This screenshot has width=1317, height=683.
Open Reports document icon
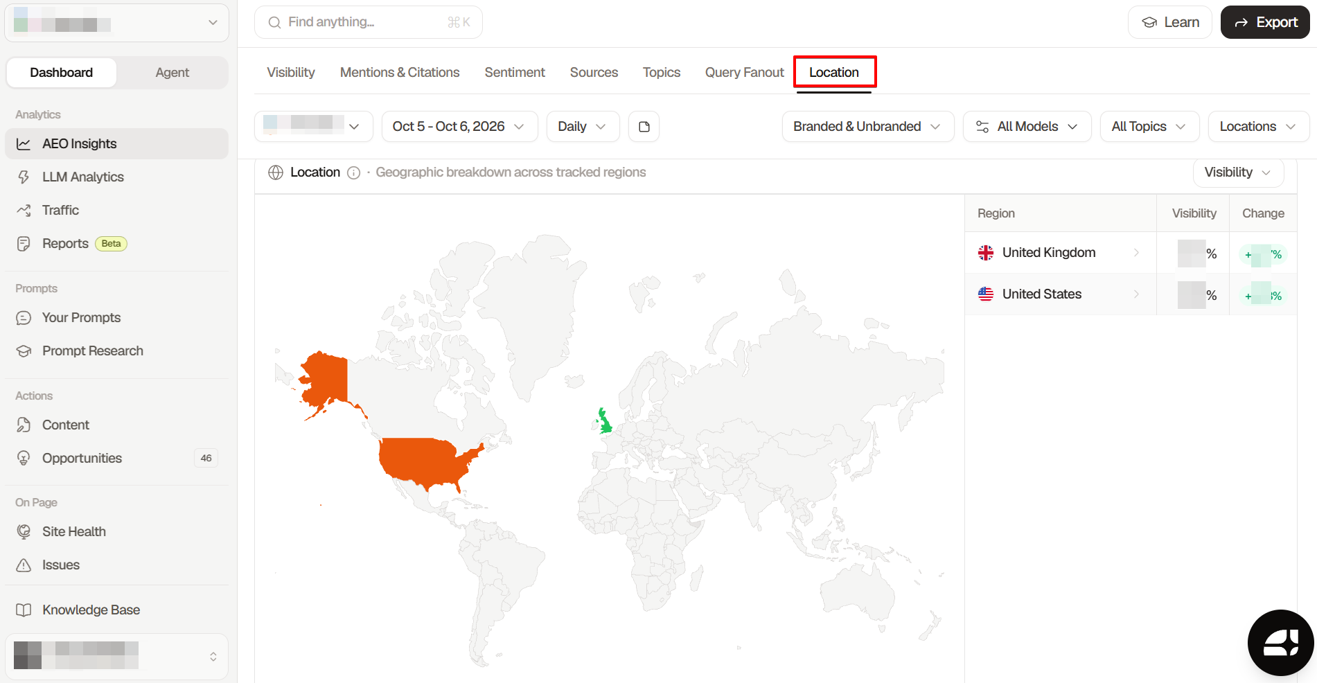pyautogui.click(x=24, y=244)
